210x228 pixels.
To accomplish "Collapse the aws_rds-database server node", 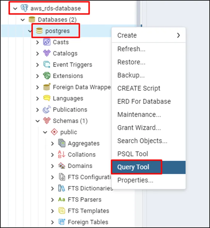I will pos(15,8).
